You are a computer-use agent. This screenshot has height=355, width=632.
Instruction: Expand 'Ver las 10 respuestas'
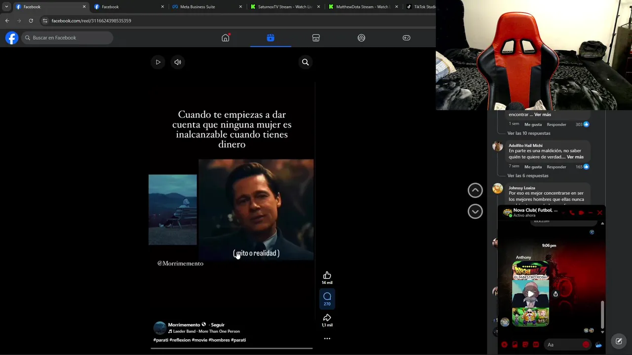[529, 133]
